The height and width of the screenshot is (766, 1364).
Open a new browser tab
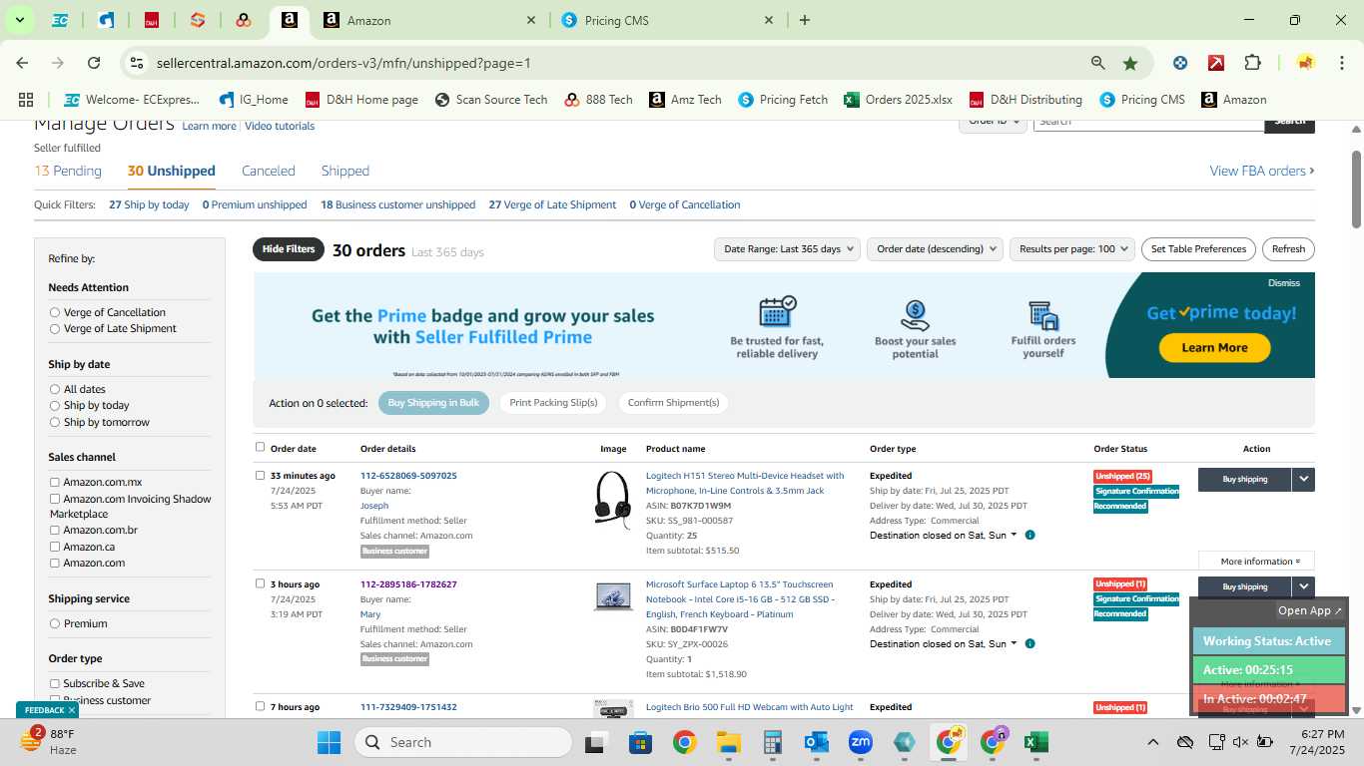pos(805,20)
